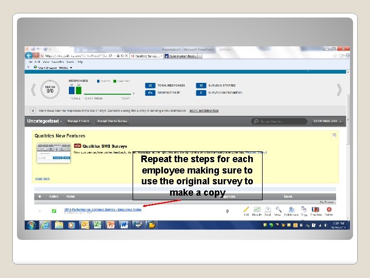The height and width of the screenshot is (278, 370).
Task: Click the browser forward arrow button
Action: pyautogui.click(x=36, y=56)
